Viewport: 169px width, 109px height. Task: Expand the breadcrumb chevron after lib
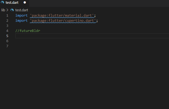pyautogui.click(x=7, y=10)
